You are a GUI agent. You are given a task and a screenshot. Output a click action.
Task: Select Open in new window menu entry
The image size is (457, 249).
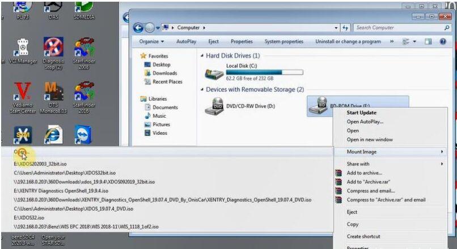tap(370, 140)
